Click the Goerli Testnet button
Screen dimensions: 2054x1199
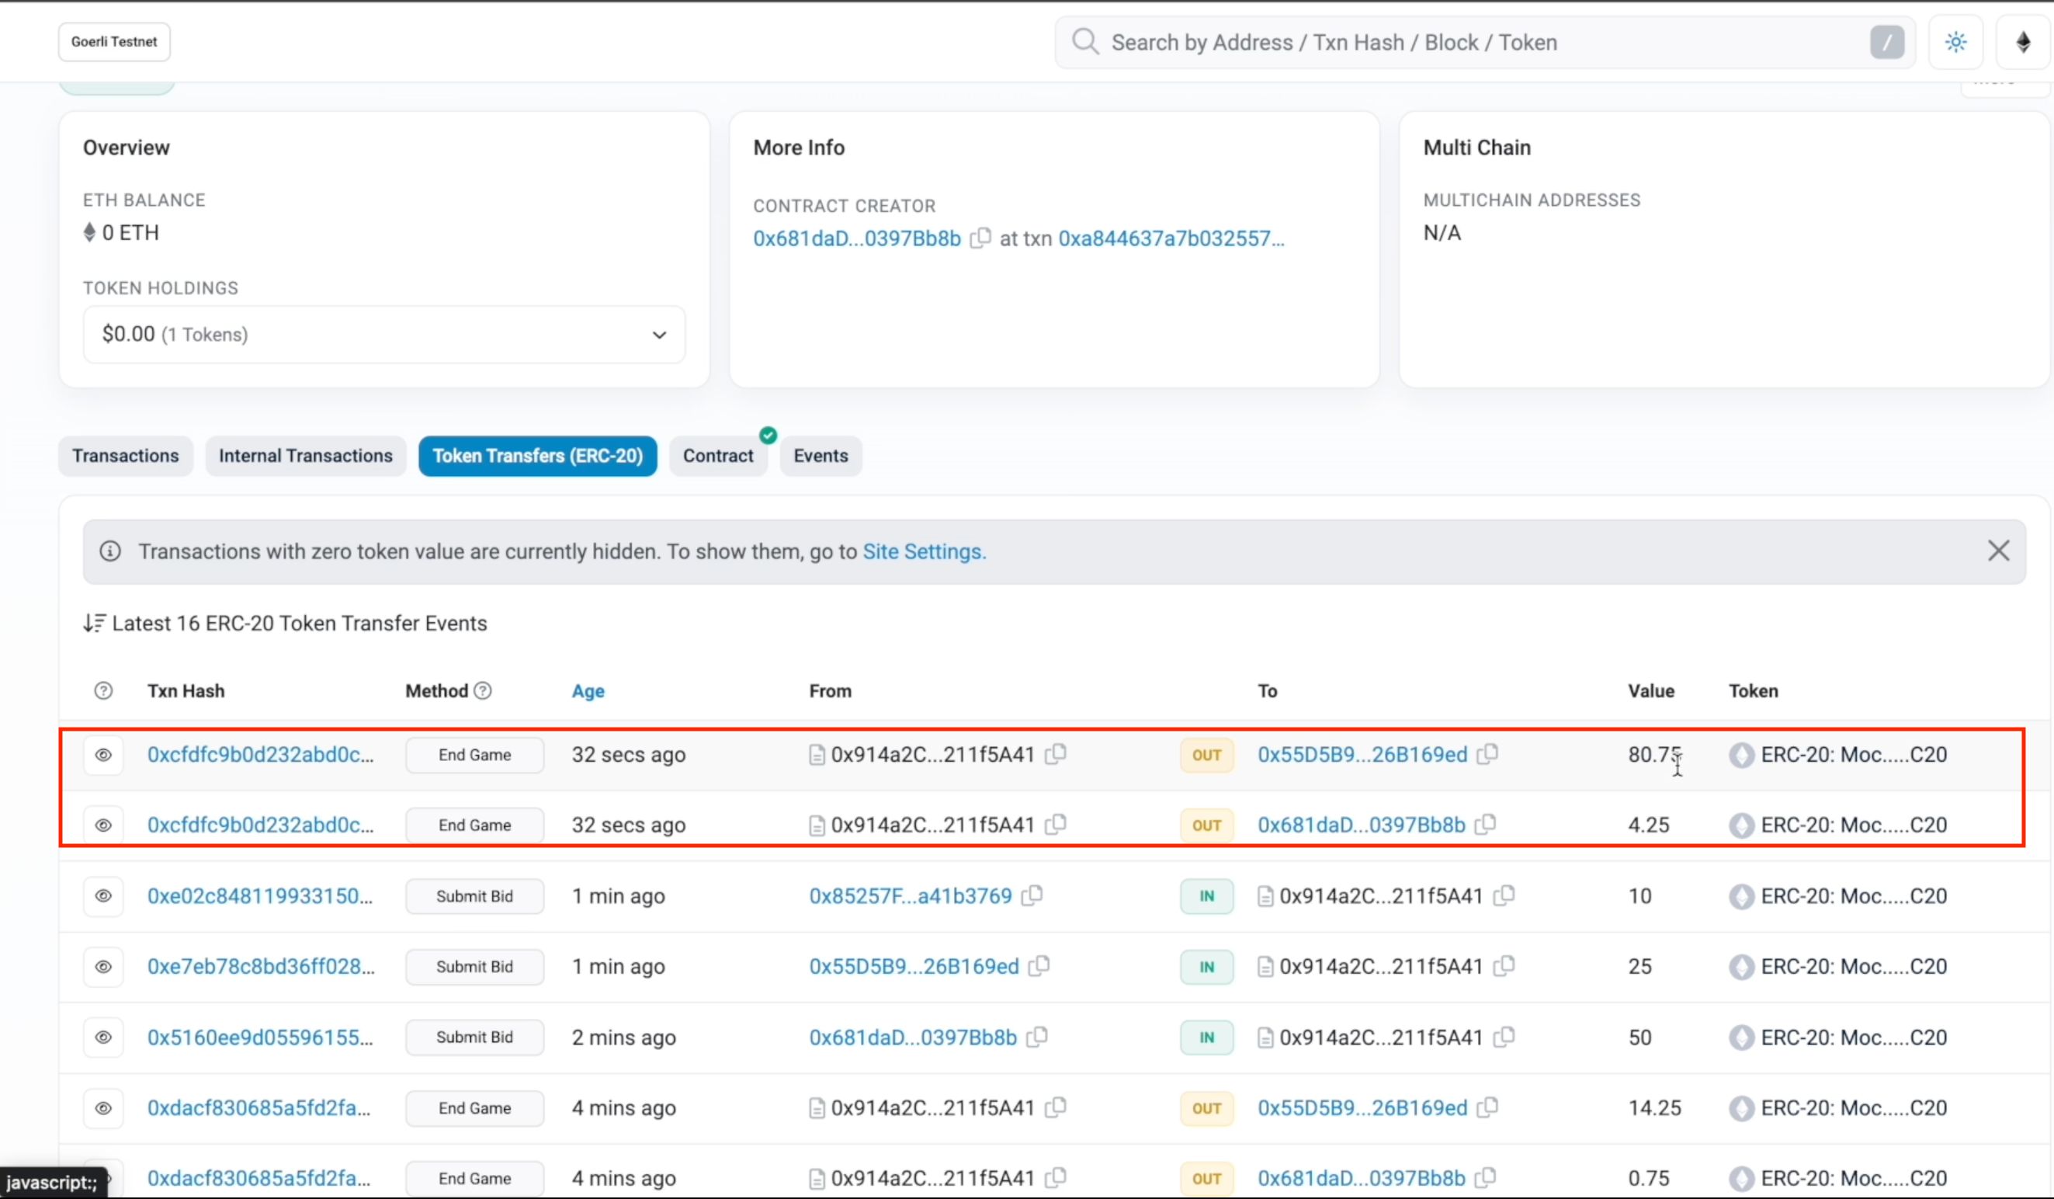114,42
